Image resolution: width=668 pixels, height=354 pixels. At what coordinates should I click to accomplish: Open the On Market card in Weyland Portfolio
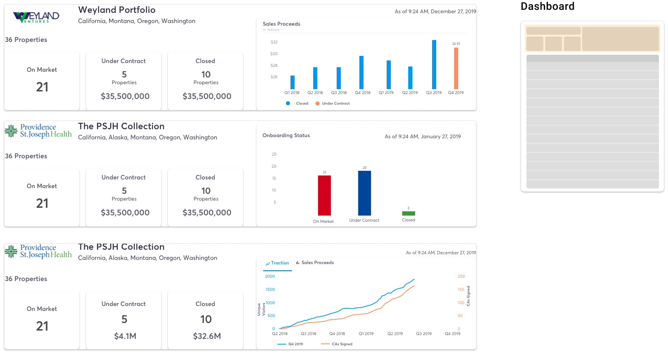pyautogui.click(x=42, y=81)
